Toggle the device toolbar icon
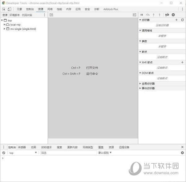 click(x=9, y=9)
